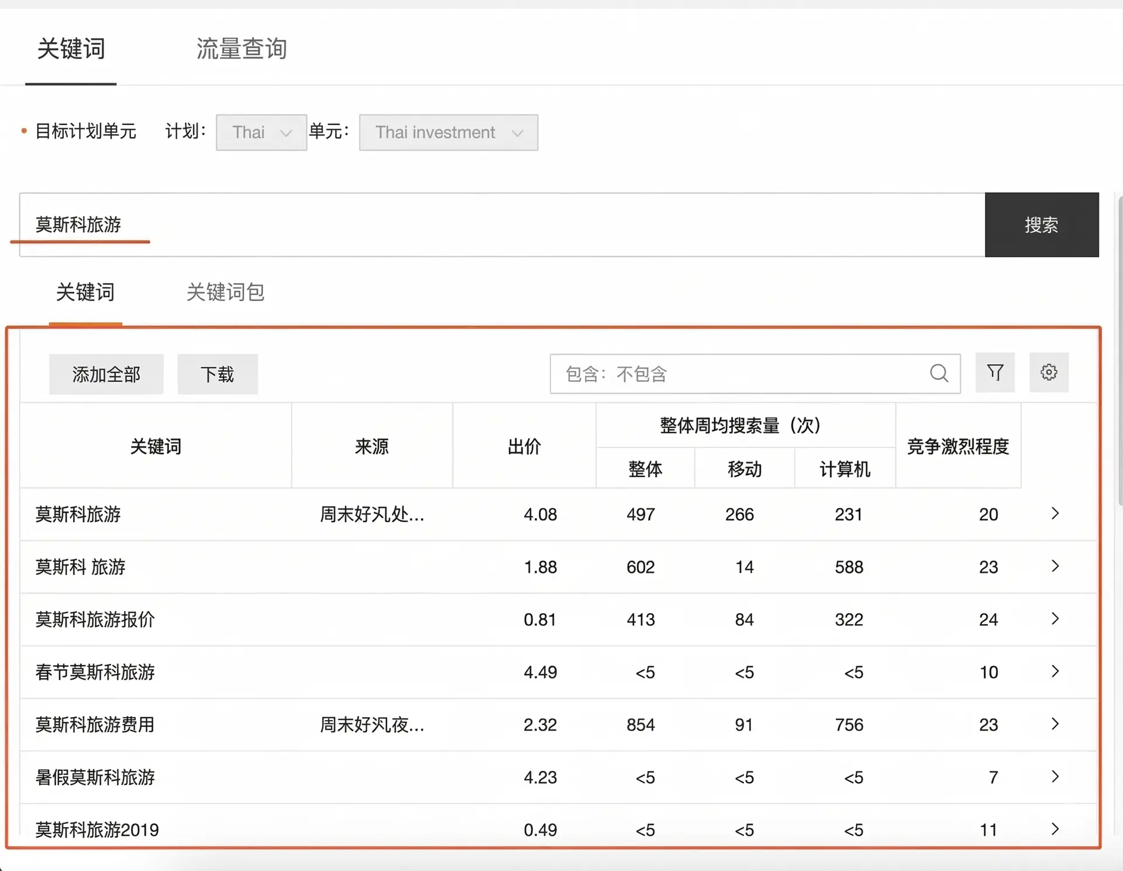
Task: Select keyword 春节莫斯科旅游
Action: 95,672
